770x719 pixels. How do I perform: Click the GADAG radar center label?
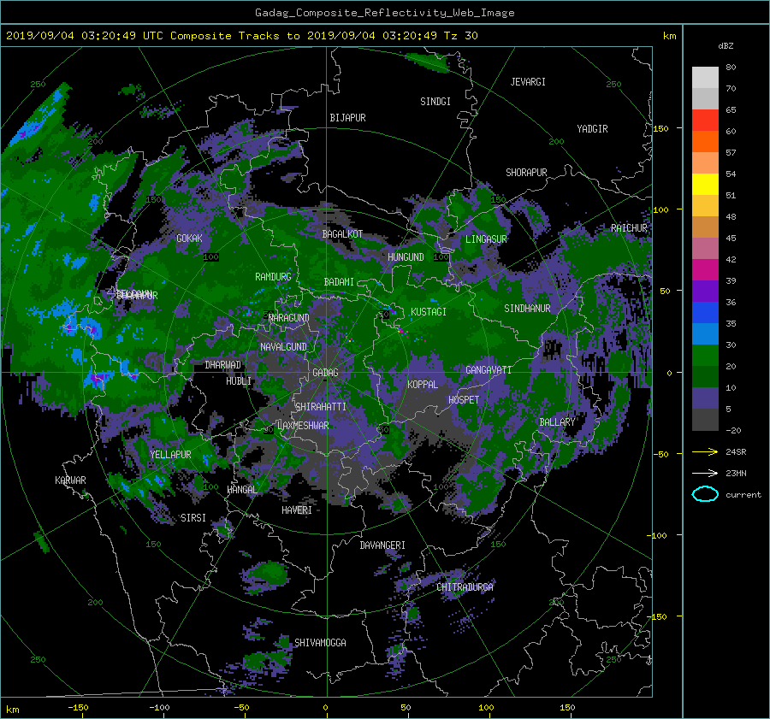325,373
